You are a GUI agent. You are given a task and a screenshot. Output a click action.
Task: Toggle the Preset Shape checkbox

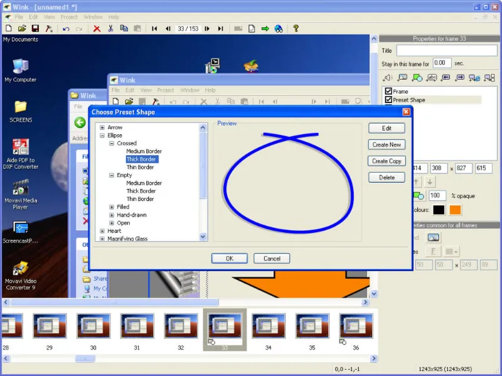coord(388,100)
